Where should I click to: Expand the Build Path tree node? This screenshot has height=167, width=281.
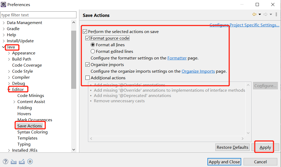pos(9,59)
